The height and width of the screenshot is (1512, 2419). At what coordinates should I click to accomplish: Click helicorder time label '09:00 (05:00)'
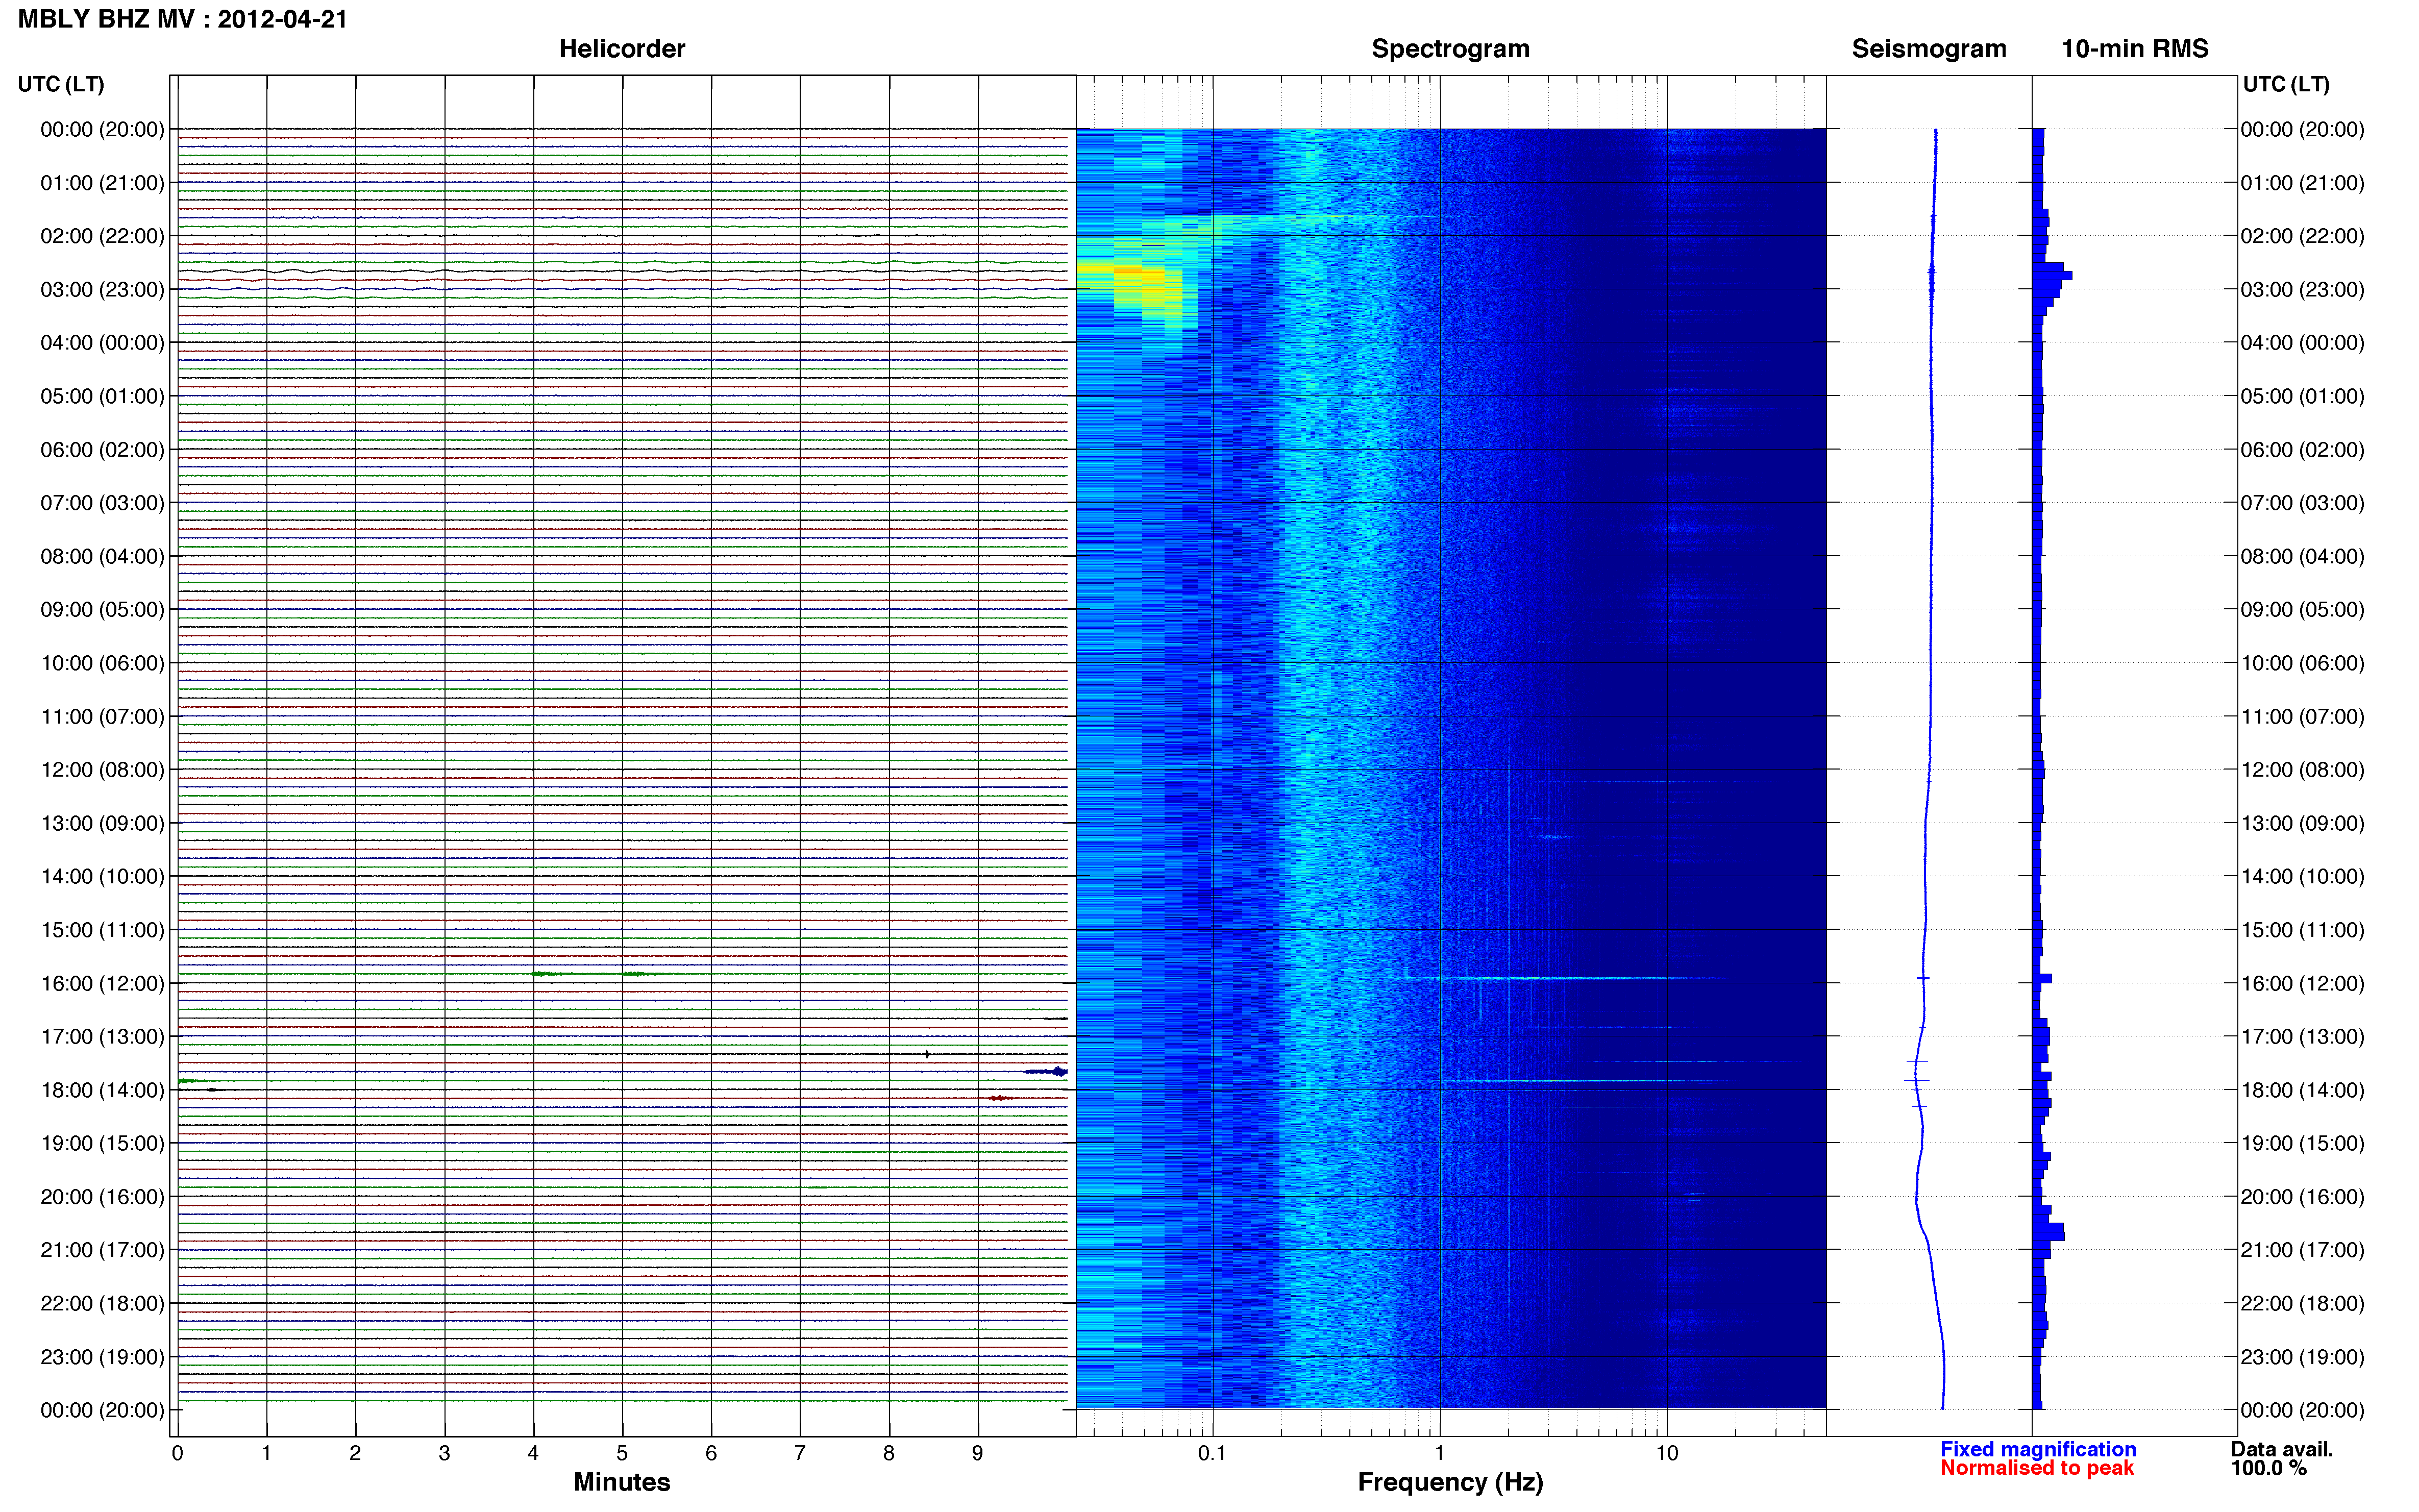(102, 610)
